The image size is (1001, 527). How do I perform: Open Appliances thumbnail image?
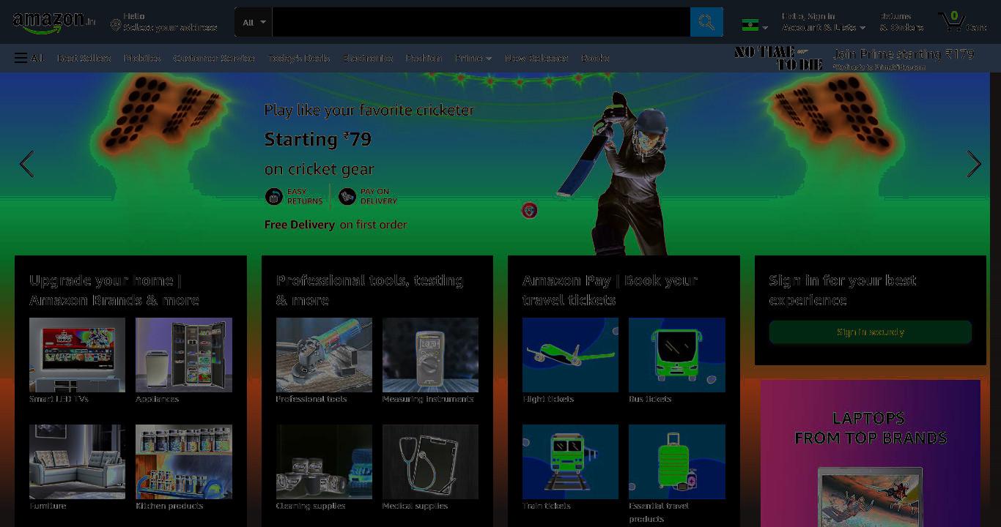tap(184, 355)
